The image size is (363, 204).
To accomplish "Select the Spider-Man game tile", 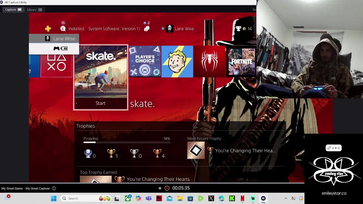I will pyautogui.click(x=210, y=61).
